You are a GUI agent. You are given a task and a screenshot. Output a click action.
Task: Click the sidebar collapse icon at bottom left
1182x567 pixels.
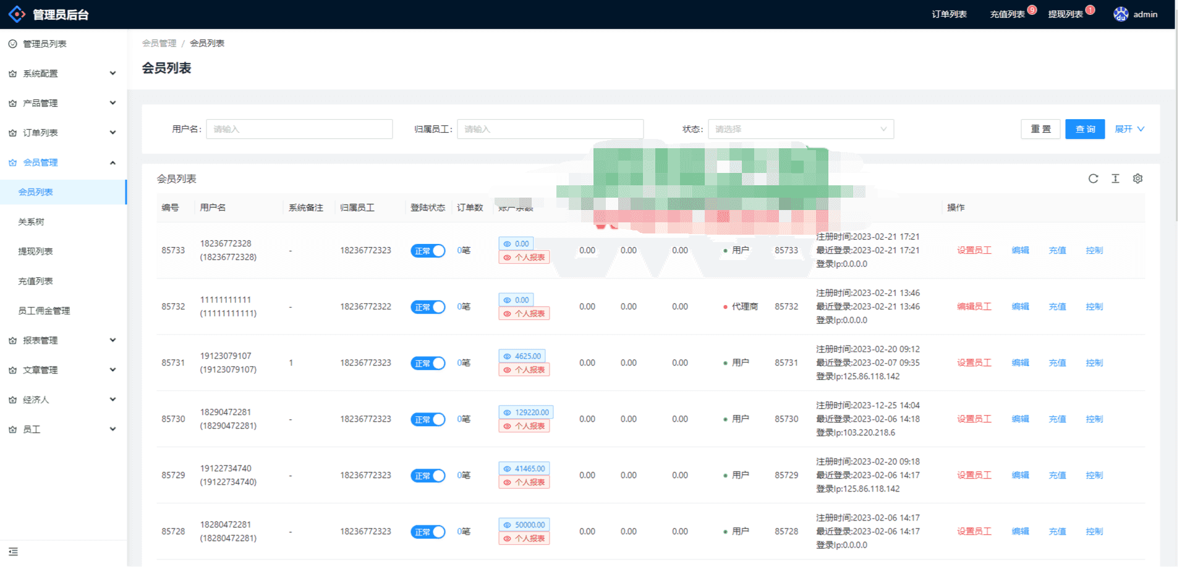(x=13, y=552)
